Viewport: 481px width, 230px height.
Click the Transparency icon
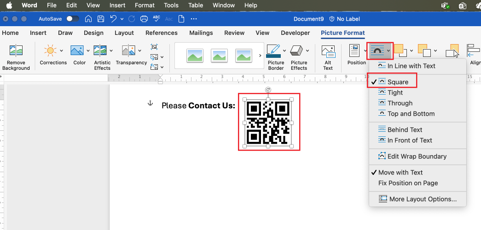click(x=128, y=50)
